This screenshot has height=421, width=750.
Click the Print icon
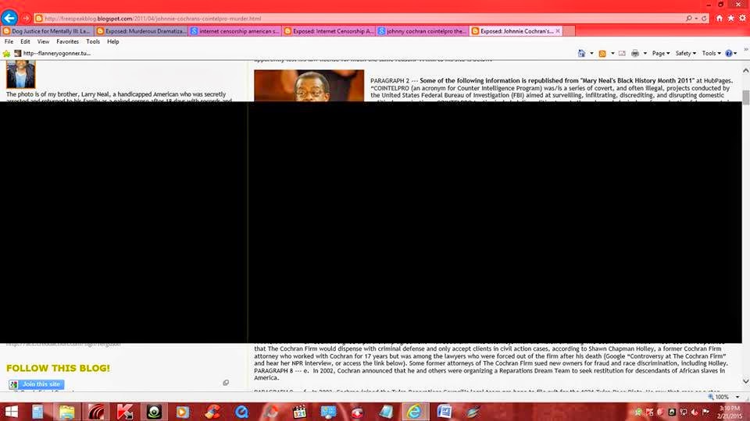pyautogui.click(x=635, y=54)
